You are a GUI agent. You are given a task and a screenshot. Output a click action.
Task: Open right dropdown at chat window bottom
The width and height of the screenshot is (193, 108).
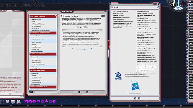pyautogui.click(x=17, y=94)
